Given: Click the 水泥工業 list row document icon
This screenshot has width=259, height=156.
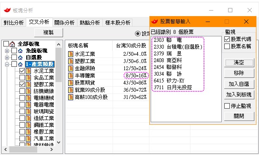Looking at the screenshot, I should pos(71,54).
